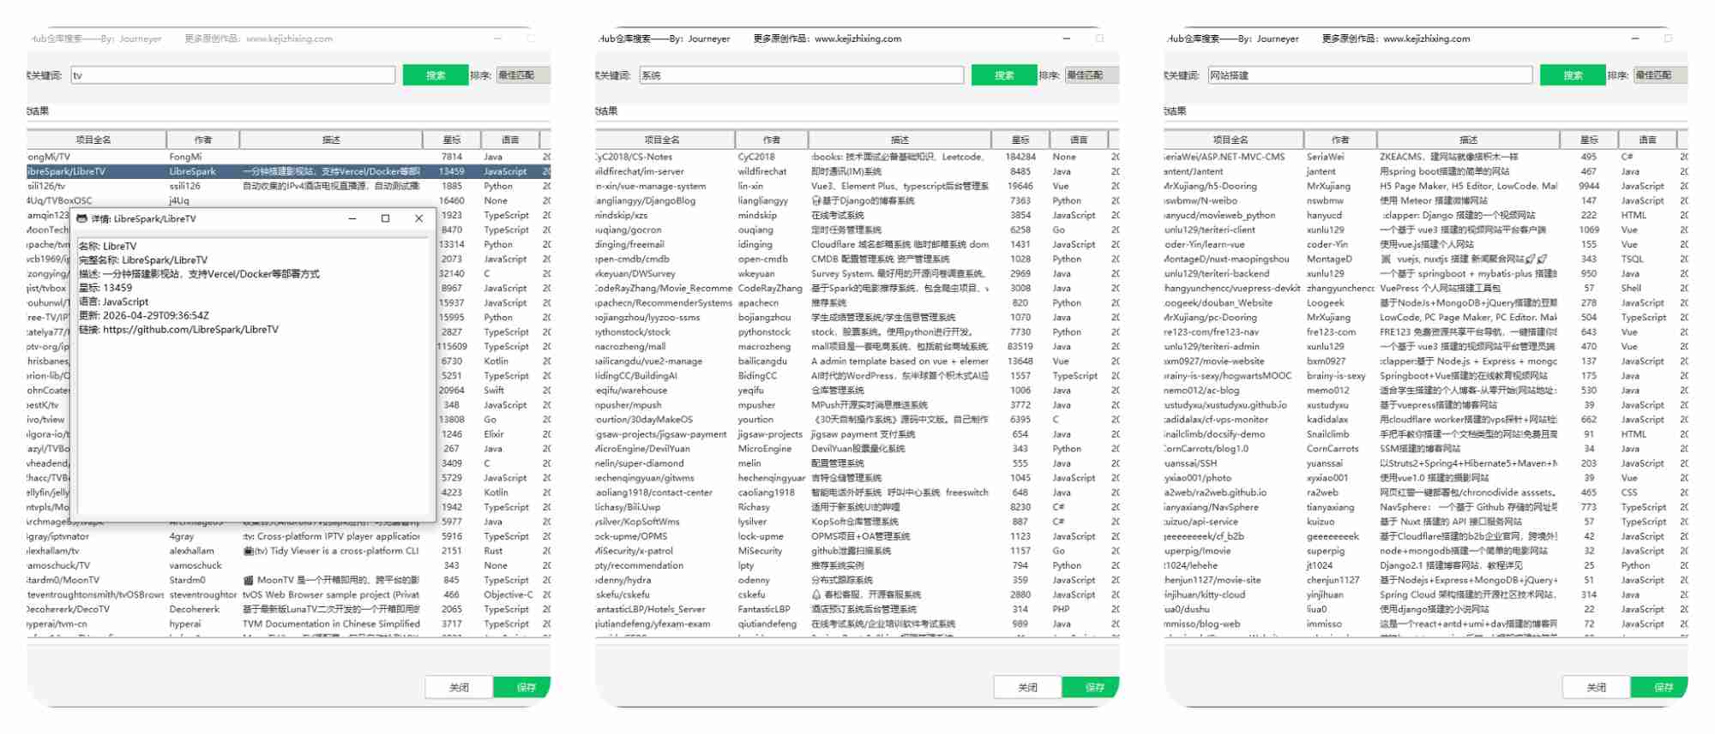Click the 语言 column header in the 网站搭建 window
The width and height of the screenshot is (1715, 734).
pyautogui.click(x=1647, y=140)
